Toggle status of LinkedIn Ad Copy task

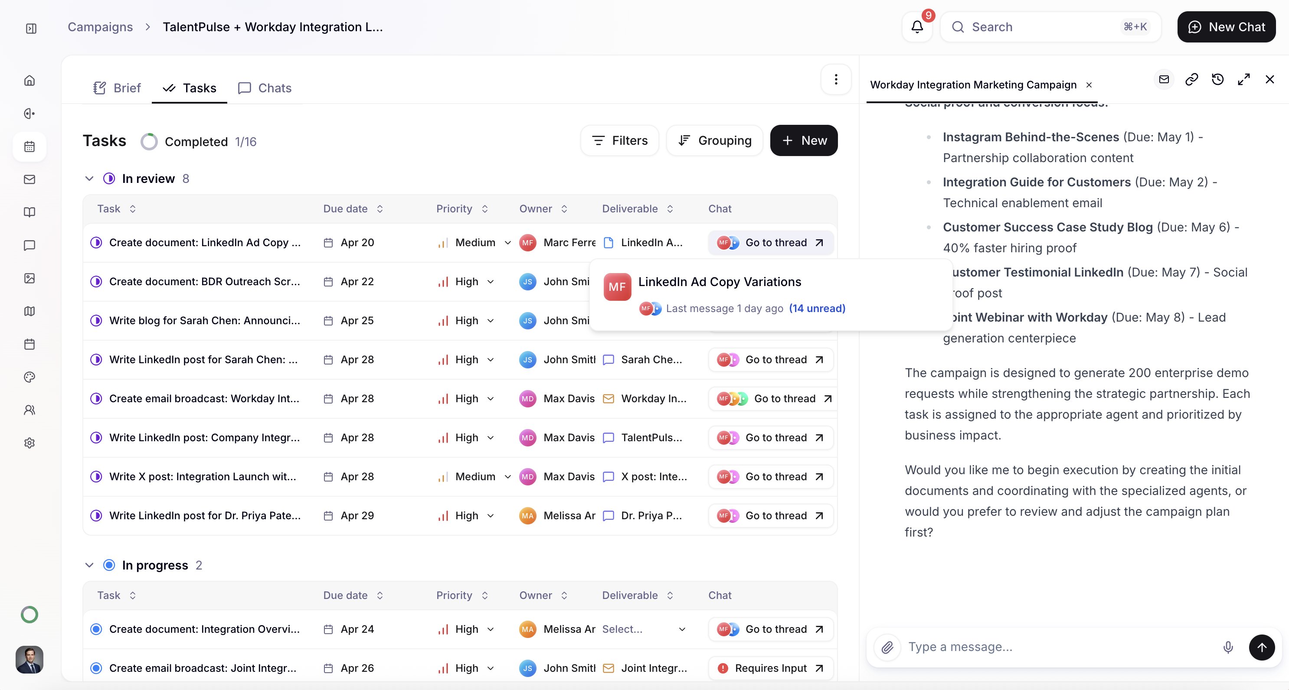[96, 243]
